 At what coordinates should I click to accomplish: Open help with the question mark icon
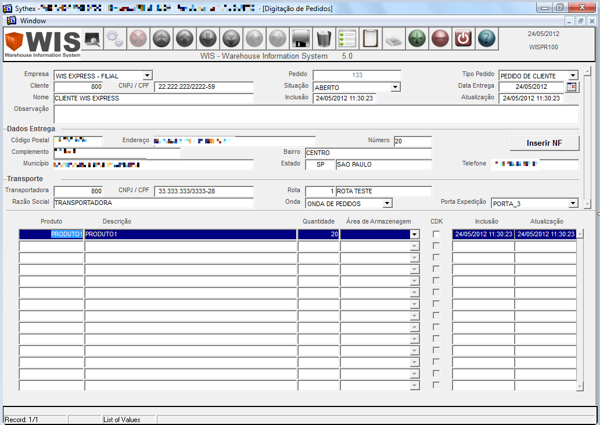486,38
